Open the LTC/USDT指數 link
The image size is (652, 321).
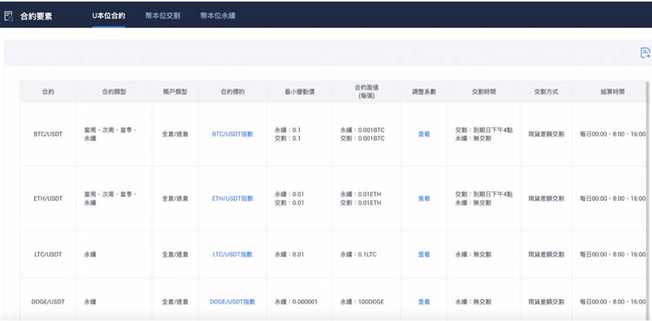tap(232, 254)
